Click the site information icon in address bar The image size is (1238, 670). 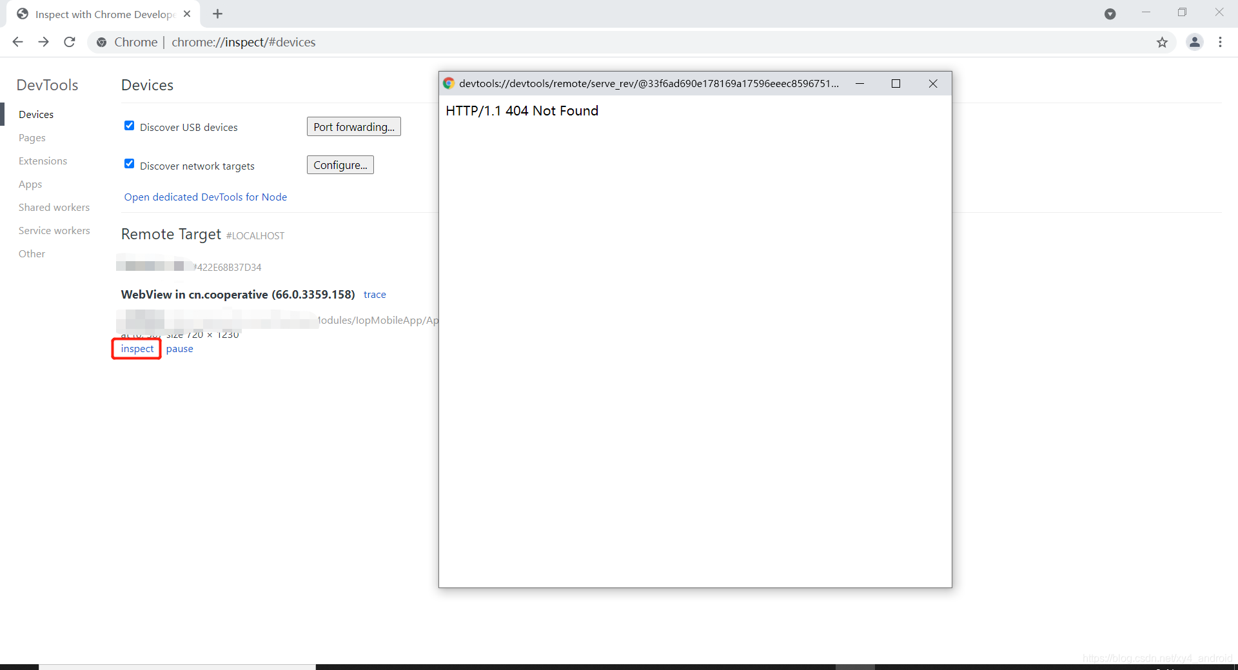point(101,42)
